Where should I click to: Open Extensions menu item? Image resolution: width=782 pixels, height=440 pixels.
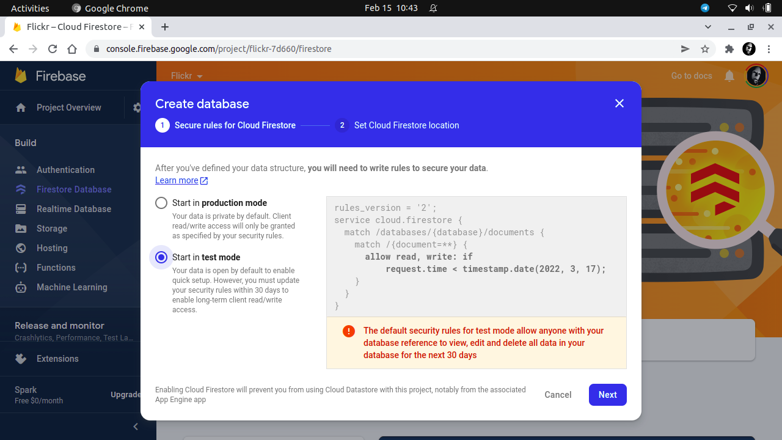57,359
